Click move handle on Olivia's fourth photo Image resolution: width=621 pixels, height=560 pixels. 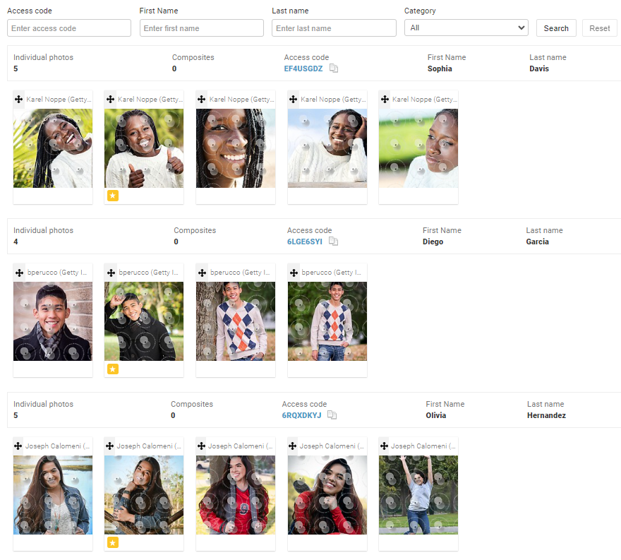click(x=293, y=446)
